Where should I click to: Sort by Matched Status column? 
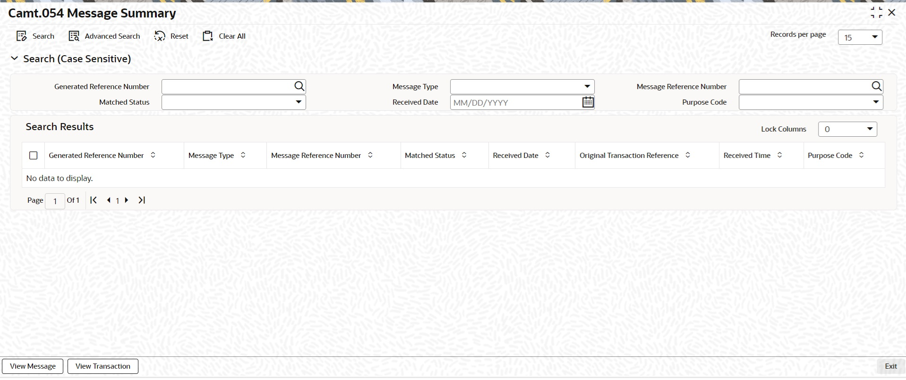(x=464, y=155)
